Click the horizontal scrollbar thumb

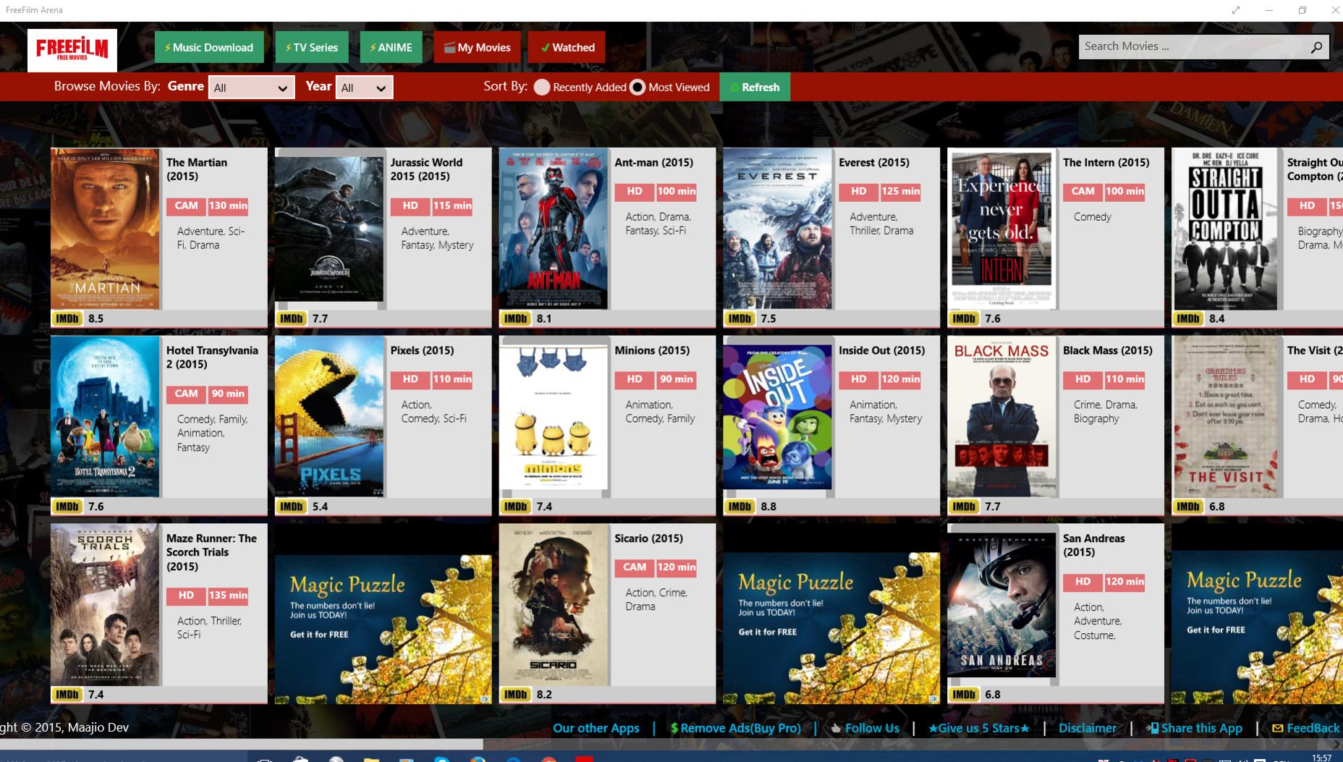241,744
